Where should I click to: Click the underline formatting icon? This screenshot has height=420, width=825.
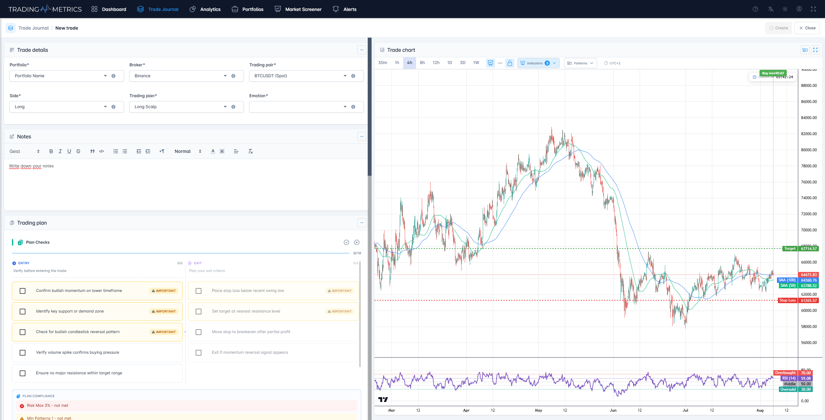69,151
